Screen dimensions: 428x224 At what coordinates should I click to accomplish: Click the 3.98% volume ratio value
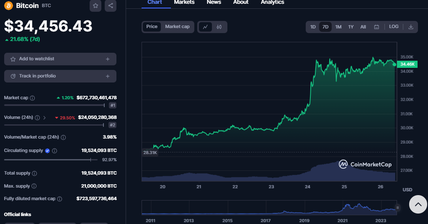tap(110, 137)
